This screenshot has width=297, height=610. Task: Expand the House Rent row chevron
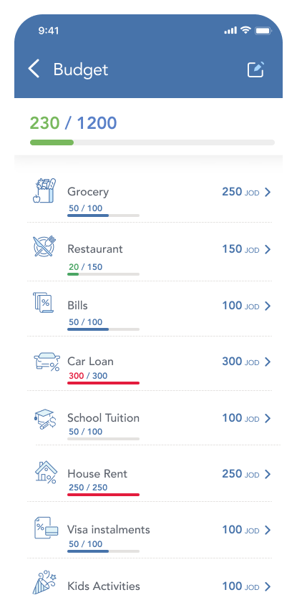pos(268,474)
